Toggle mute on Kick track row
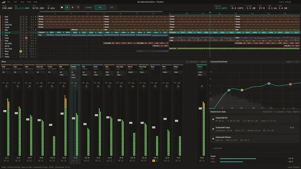 click(x=21, y=17)
